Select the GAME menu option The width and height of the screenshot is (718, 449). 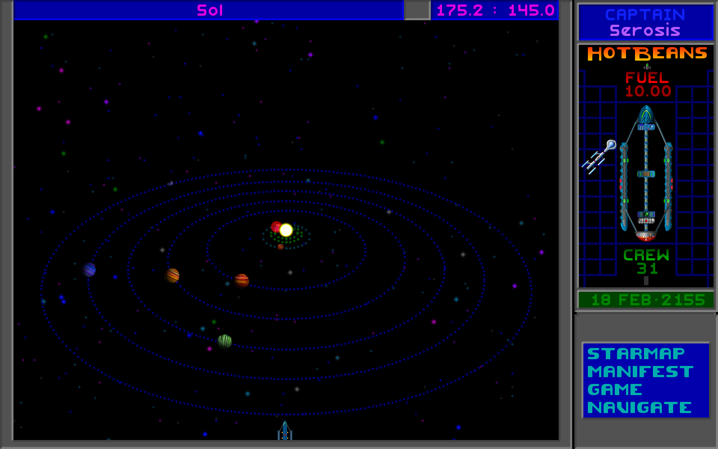point(615,390)
